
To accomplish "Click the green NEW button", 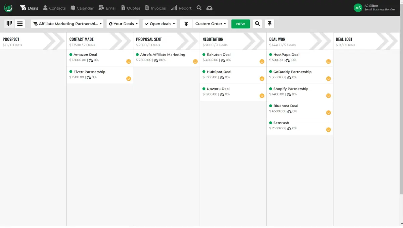I will point(240,24).
